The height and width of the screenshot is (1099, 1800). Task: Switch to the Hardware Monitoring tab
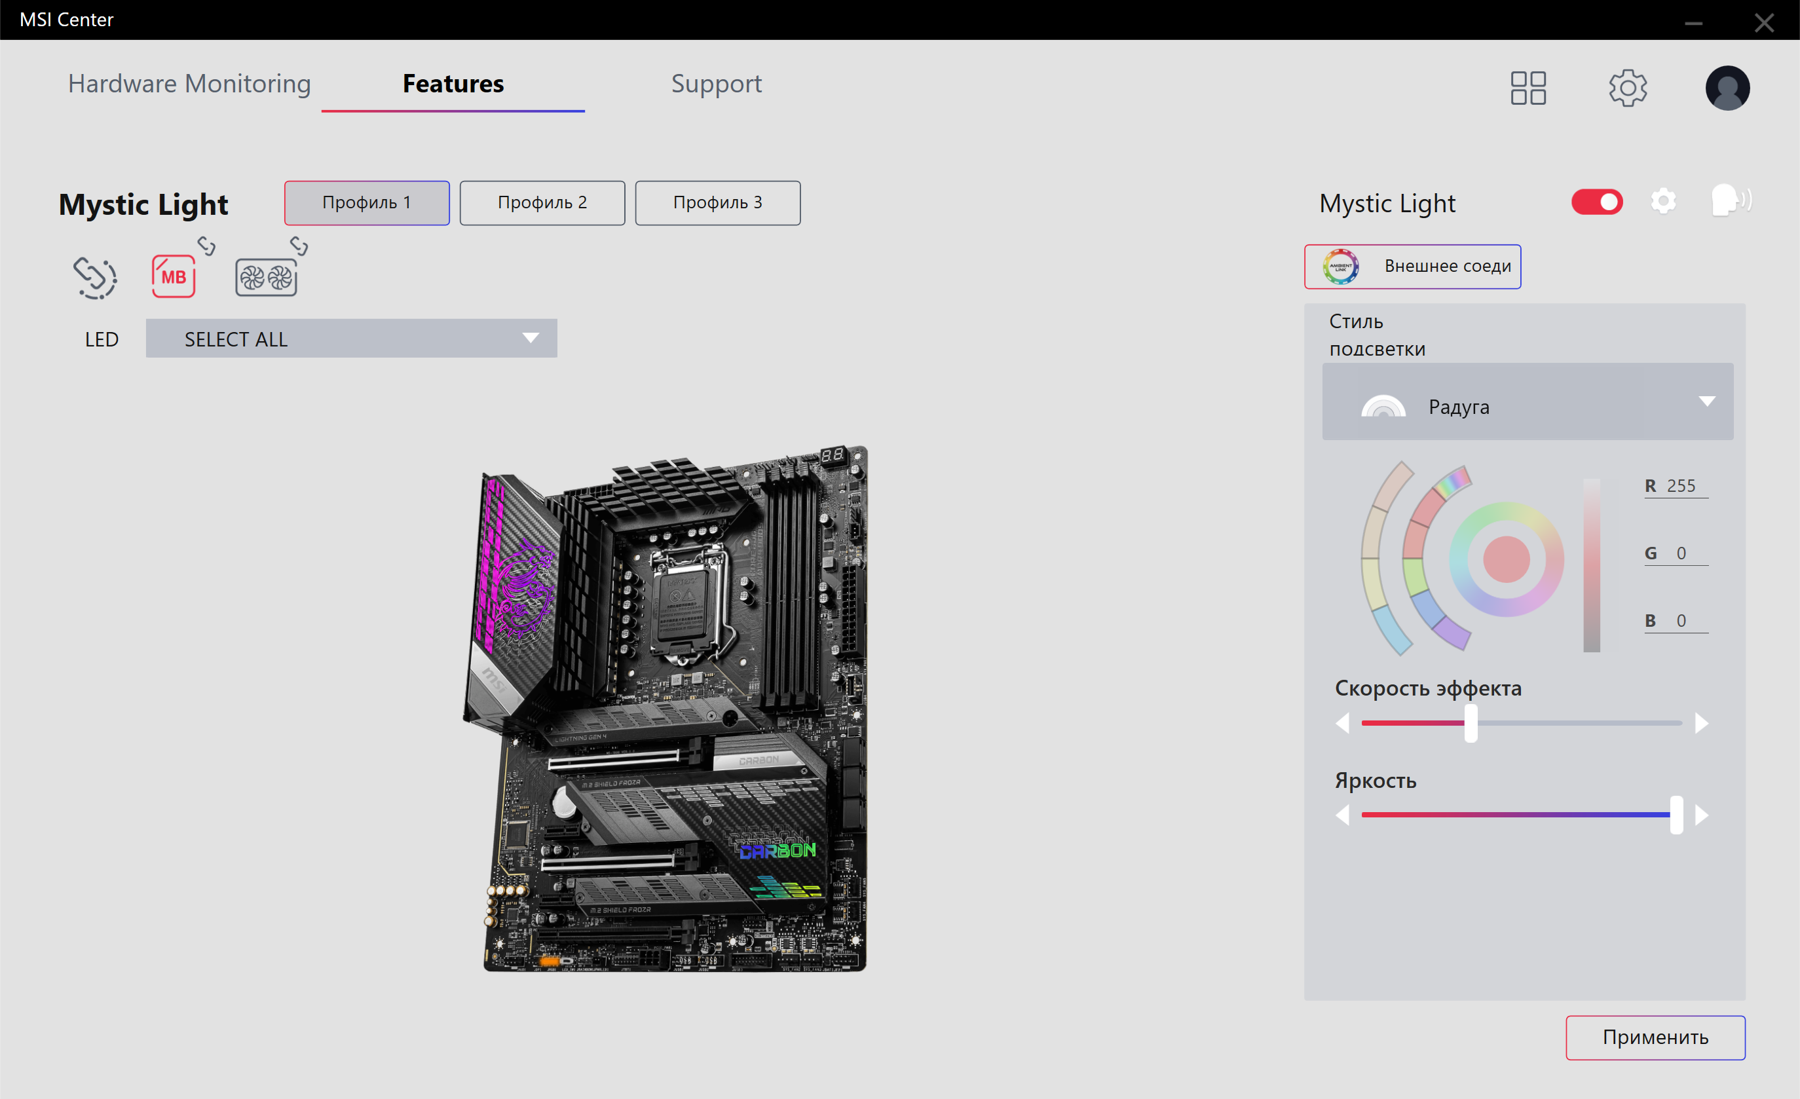click(x=189, y=84)
